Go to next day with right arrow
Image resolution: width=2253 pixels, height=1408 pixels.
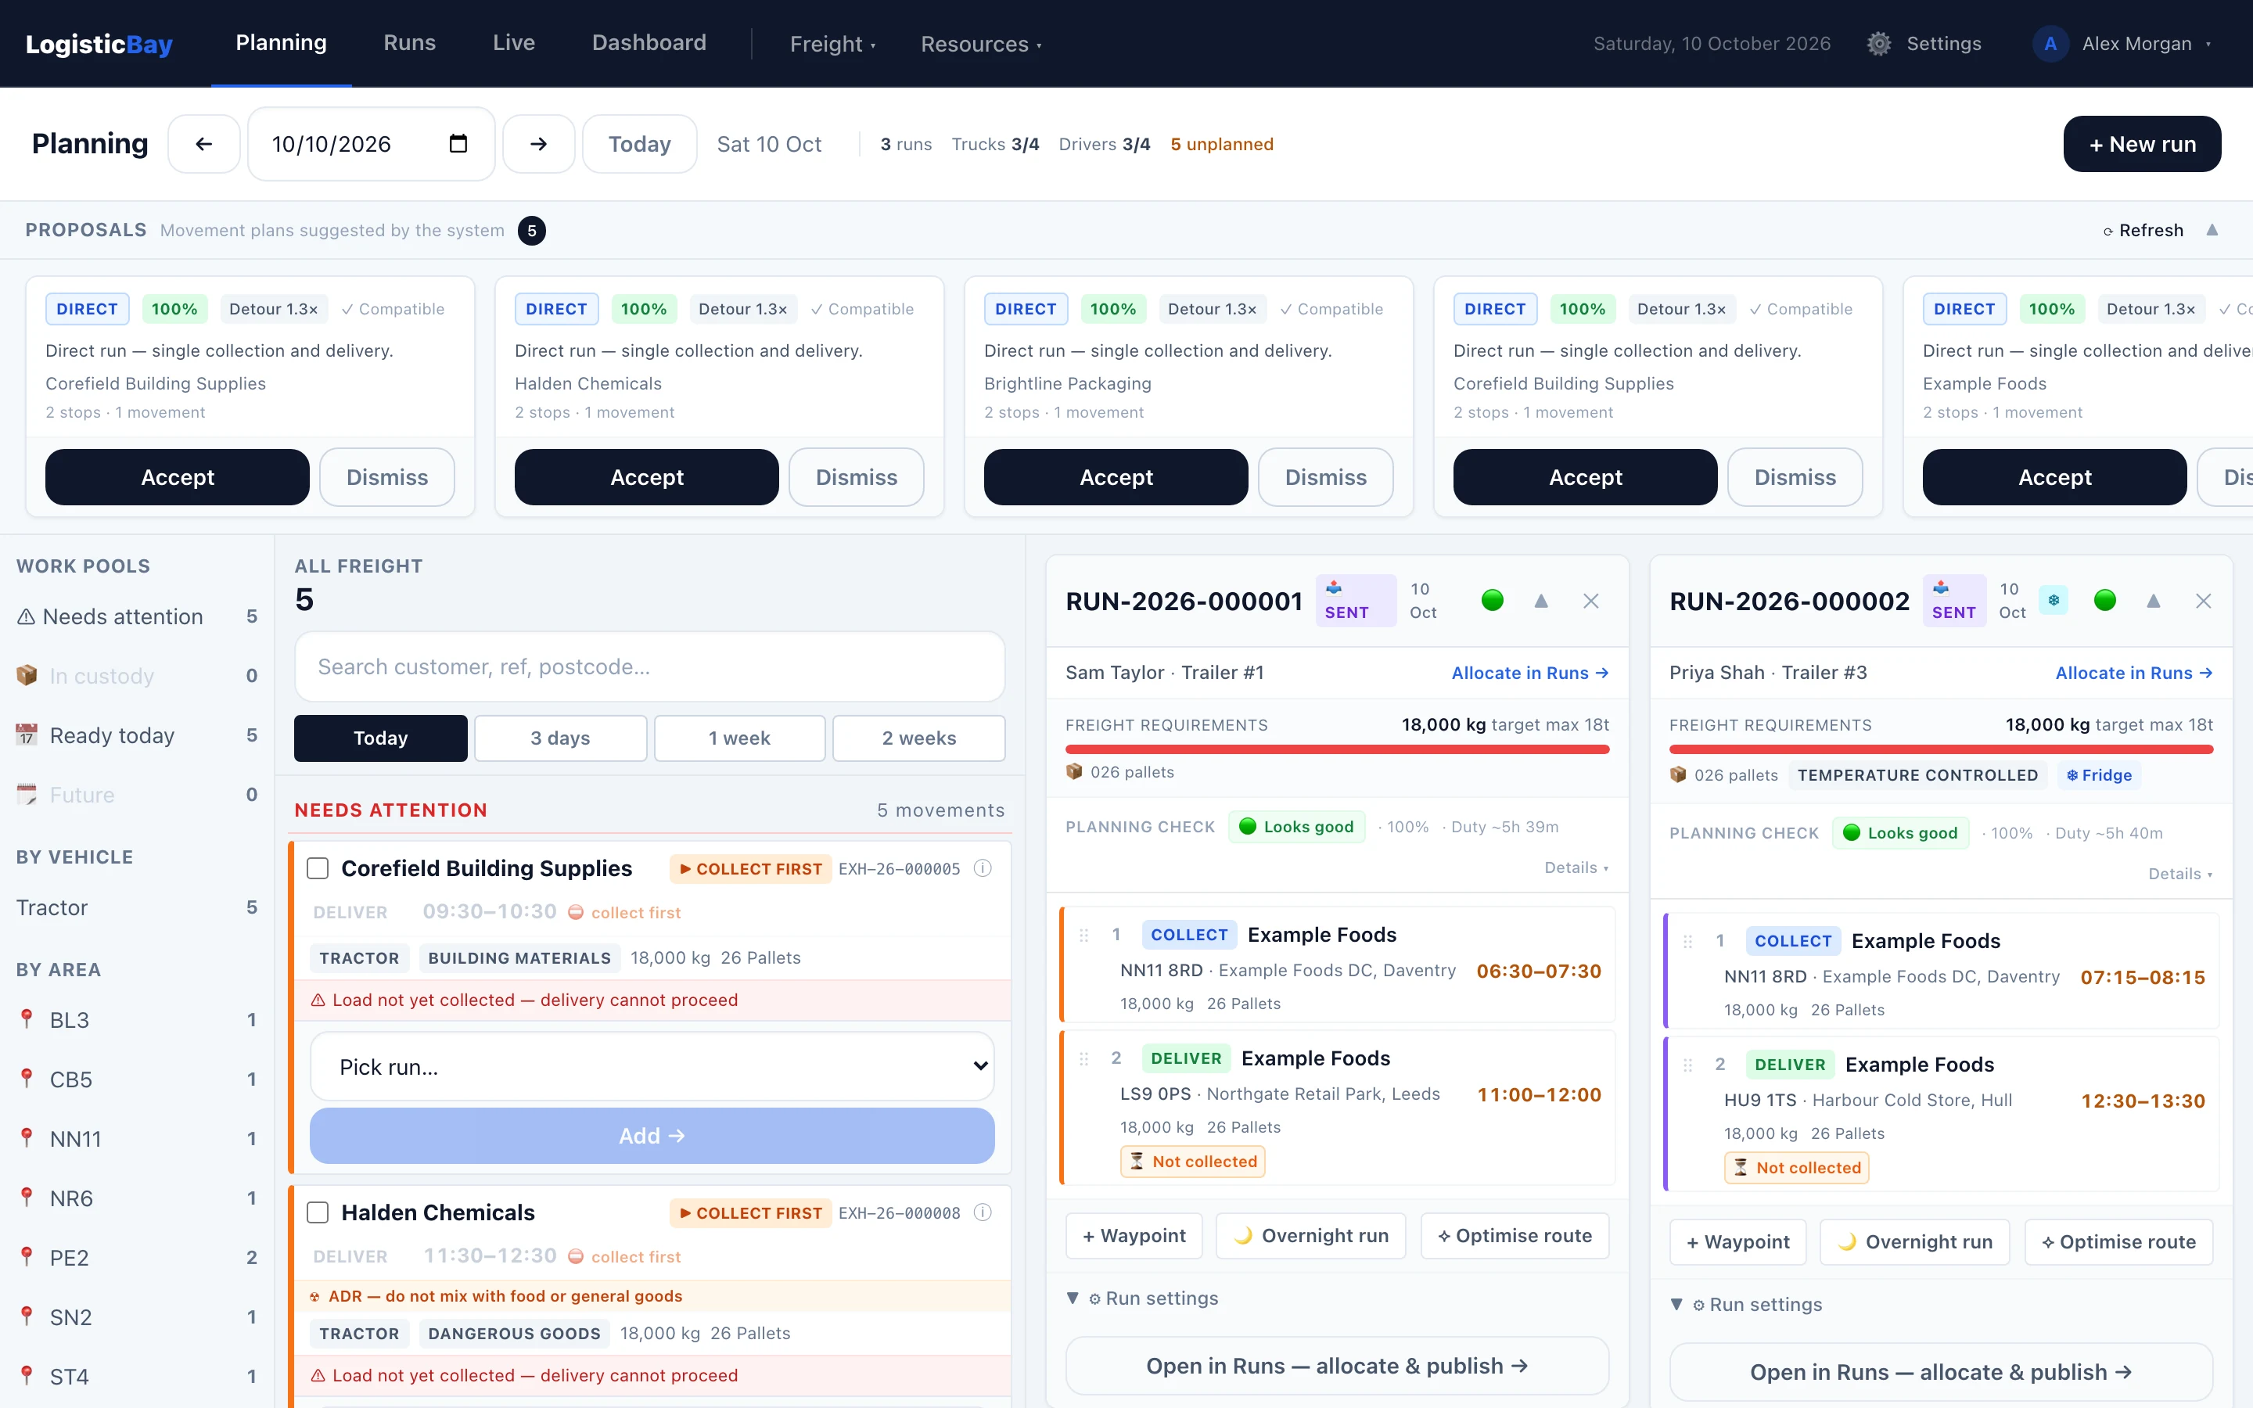538,143
